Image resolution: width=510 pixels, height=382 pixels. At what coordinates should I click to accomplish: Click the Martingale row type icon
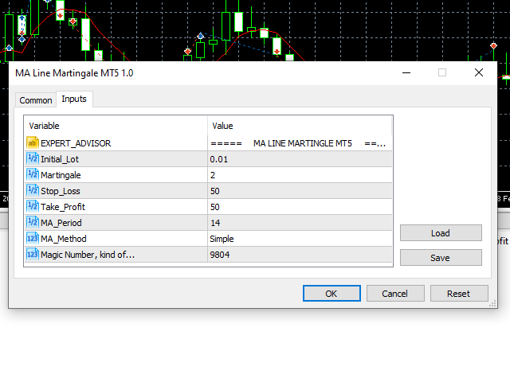[x=33, y=174]
